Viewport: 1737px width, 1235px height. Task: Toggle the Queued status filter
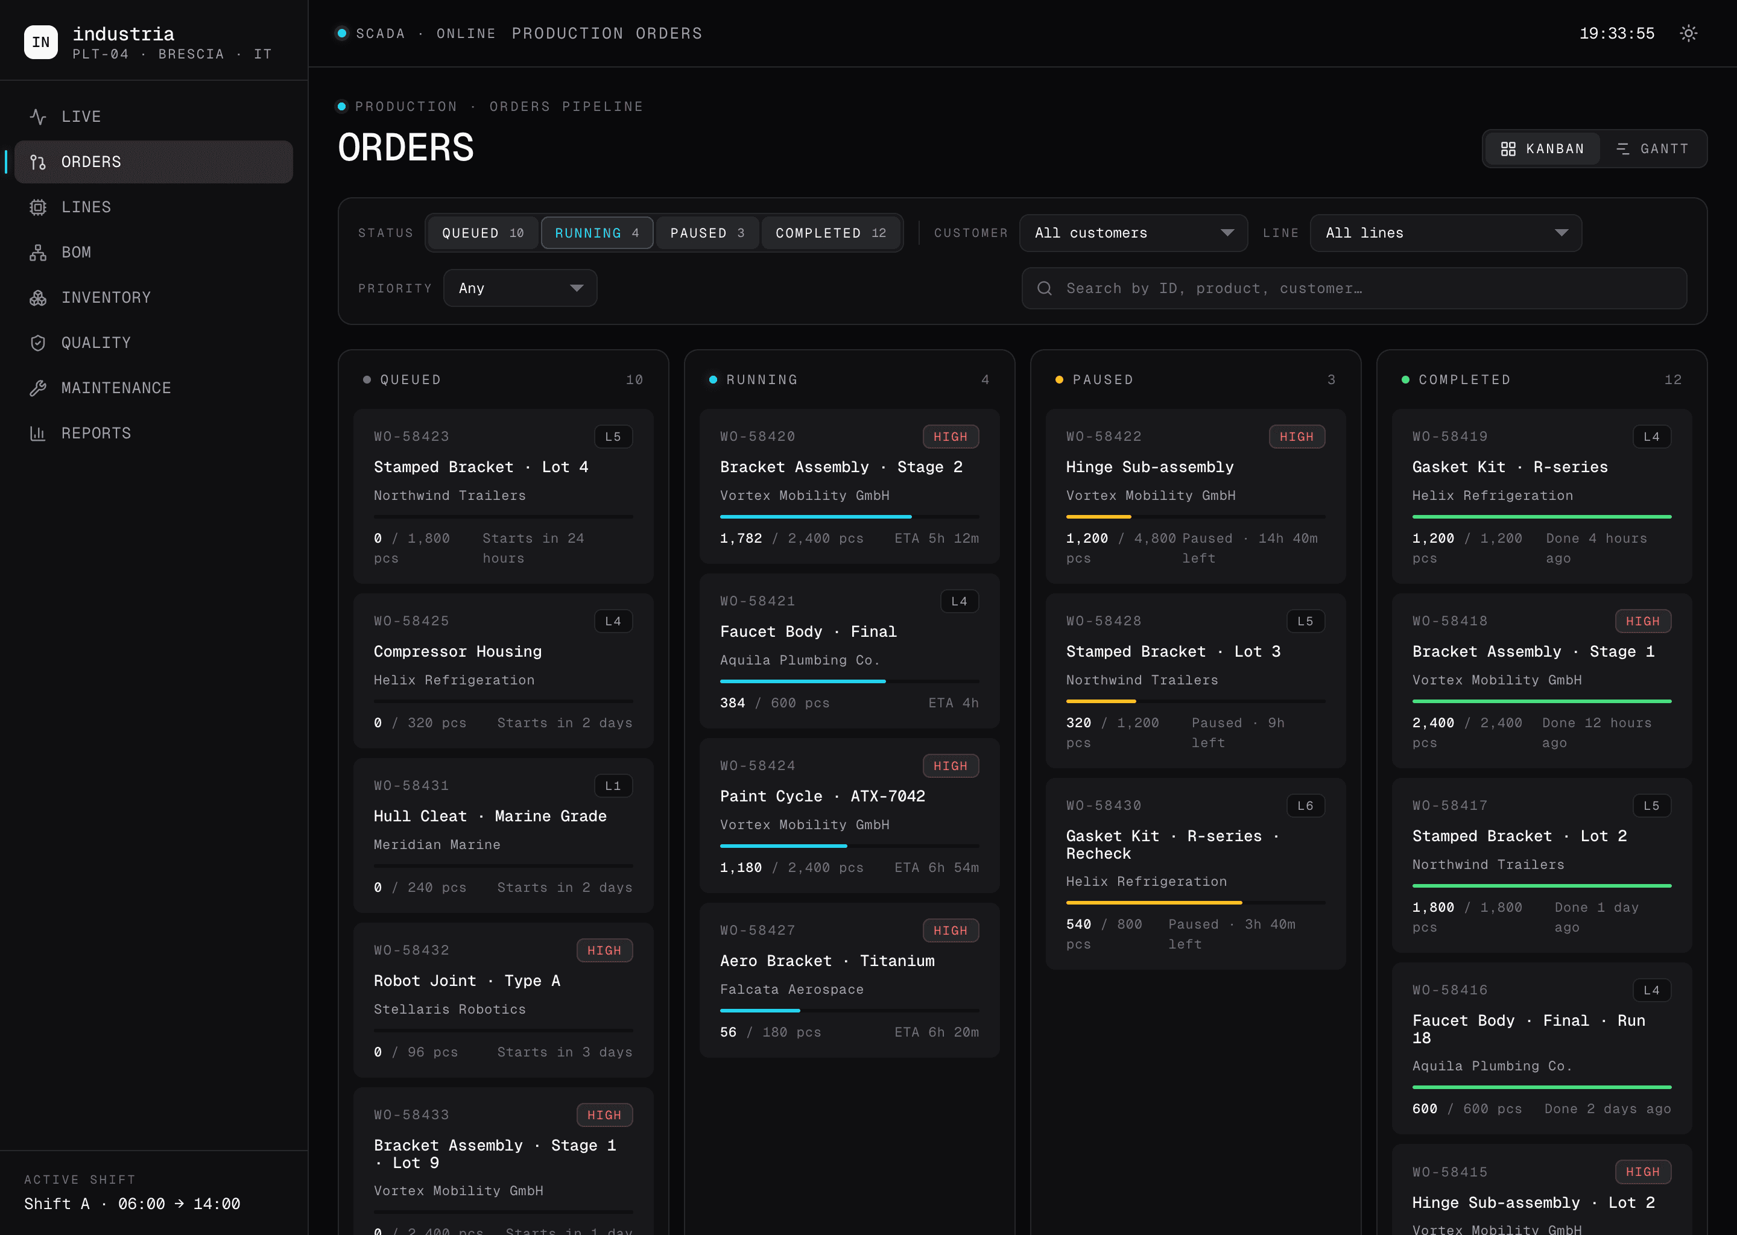483,233
